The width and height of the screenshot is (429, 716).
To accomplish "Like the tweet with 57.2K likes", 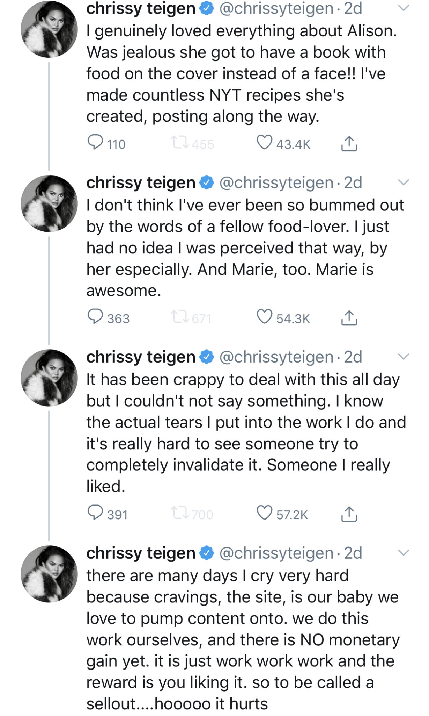I will 264,513.
